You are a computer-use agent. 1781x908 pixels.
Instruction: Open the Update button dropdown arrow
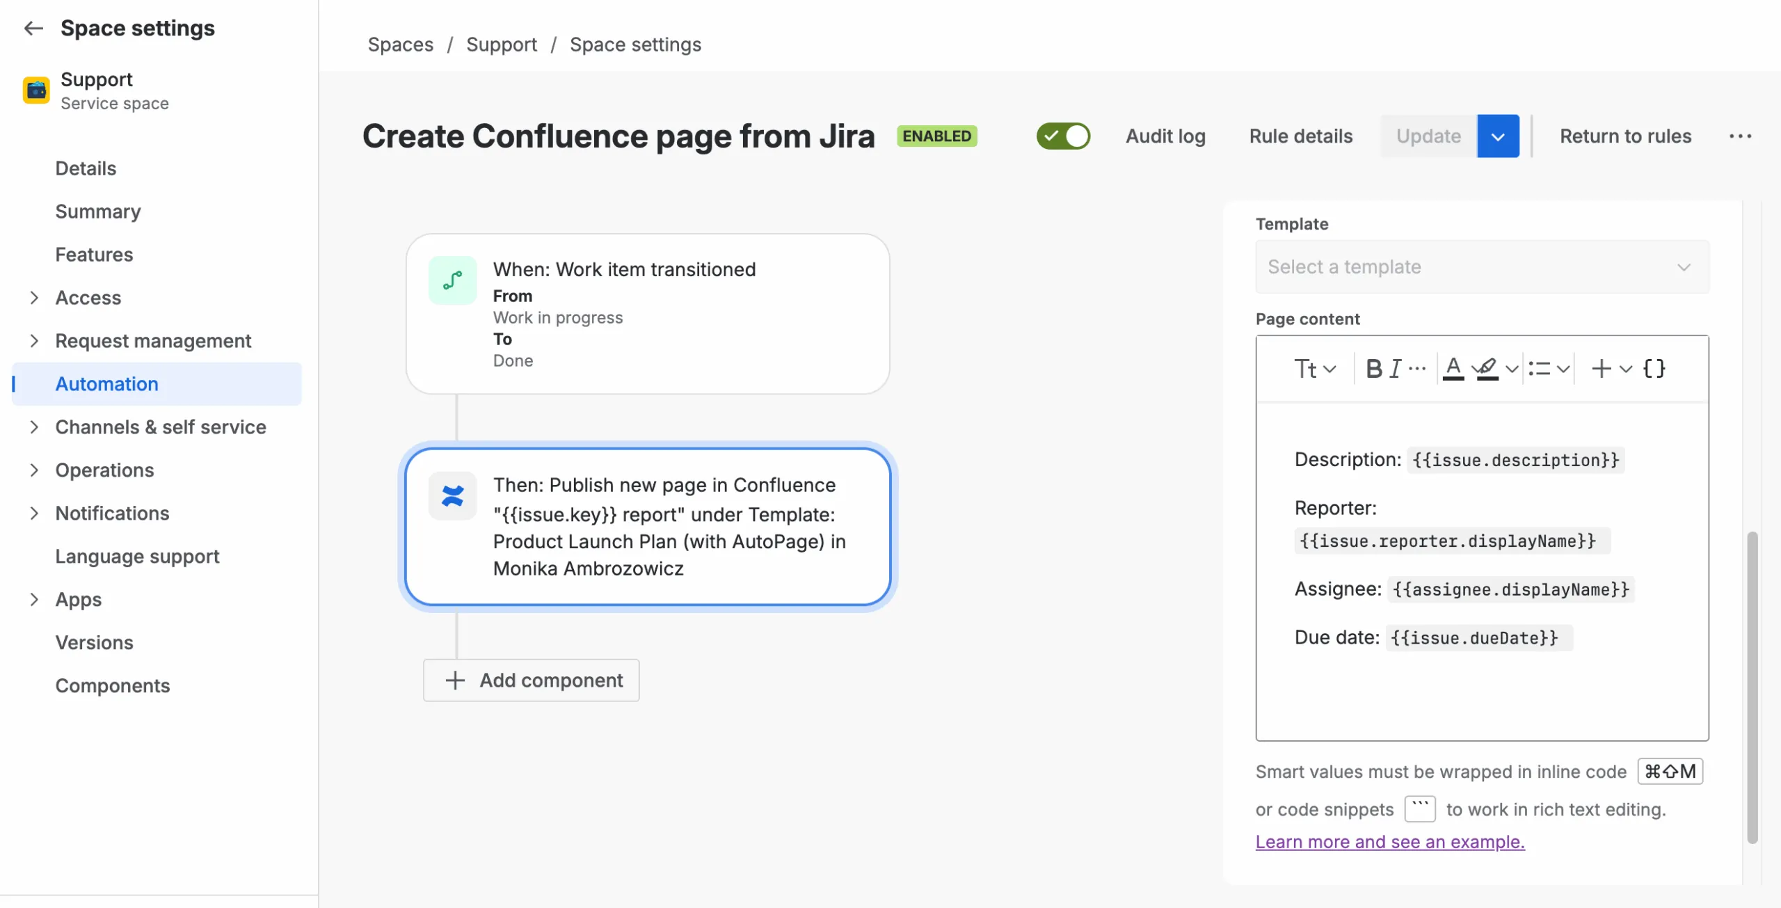pos(1498,136)
